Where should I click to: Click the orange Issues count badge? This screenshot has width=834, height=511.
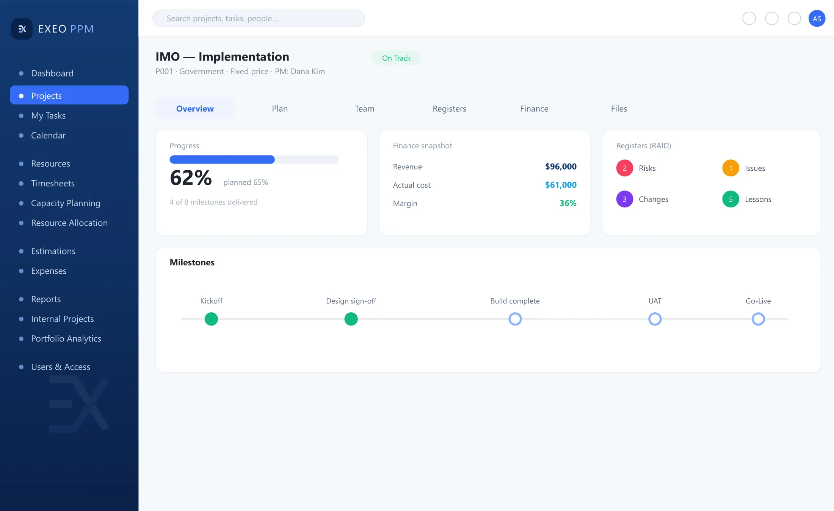731,168
